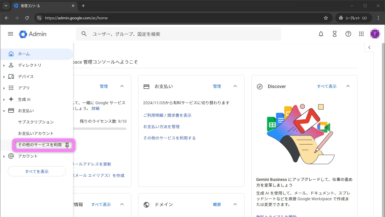Screen dimensions: 385x217
Task: Open the help question mark icon
Action: pos(348,34)
